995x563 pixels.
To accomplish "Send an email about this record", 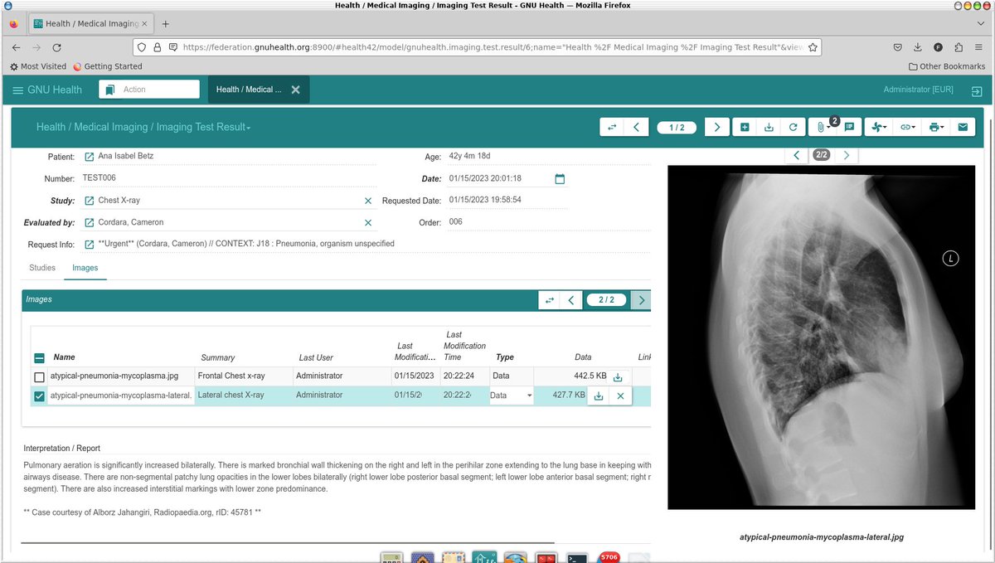I will (x=962, y=127).
